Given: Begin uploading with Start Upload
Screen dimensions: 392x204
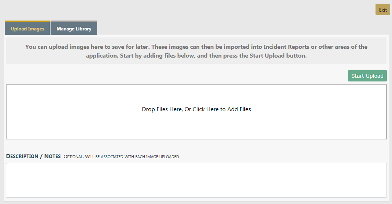Looking at the screenshot, I should [367, 76].
